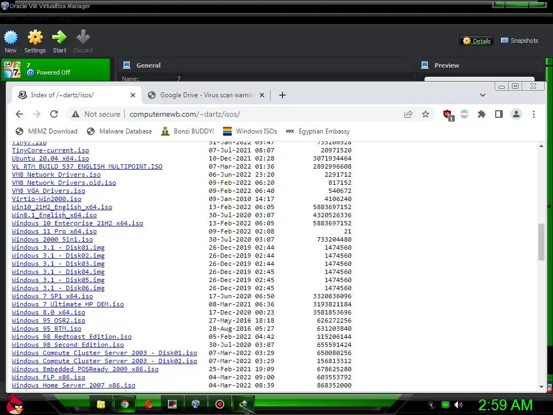This screenshot has height=415, width=553.
Task: Click the page scrollbar up arrow
Action: 541,146
